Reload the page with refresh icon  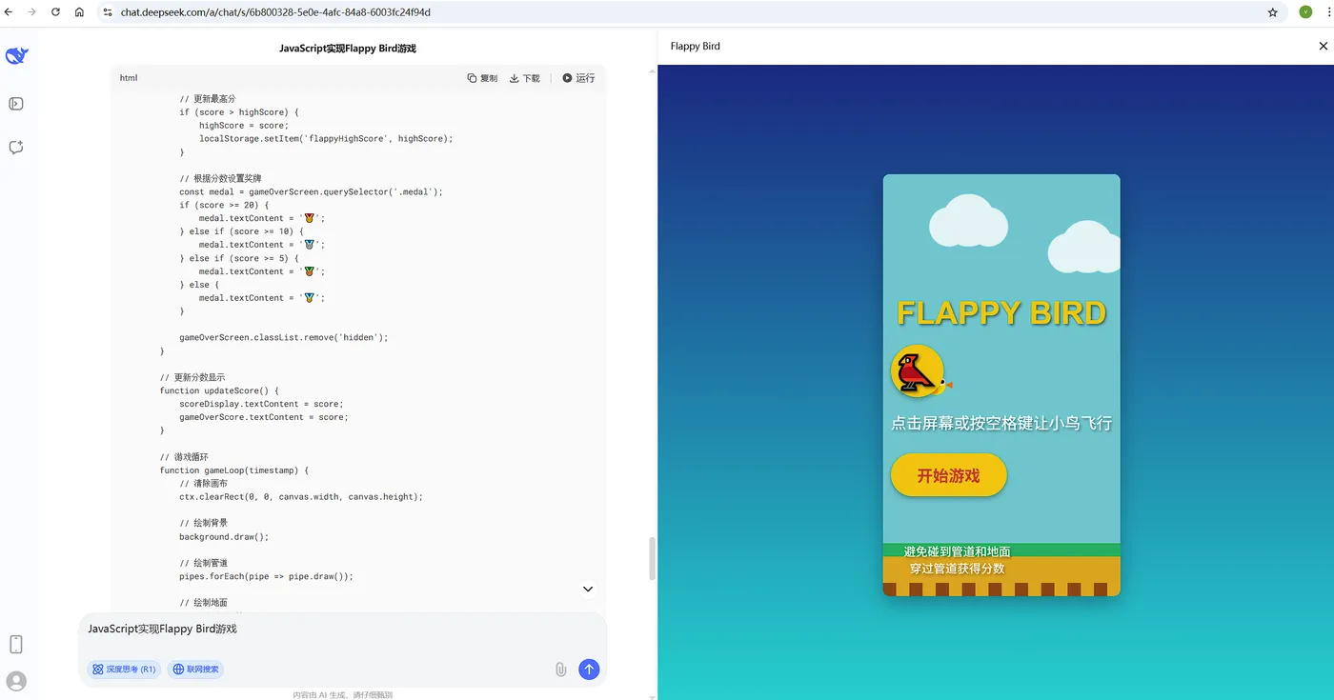tap(55, 12)
